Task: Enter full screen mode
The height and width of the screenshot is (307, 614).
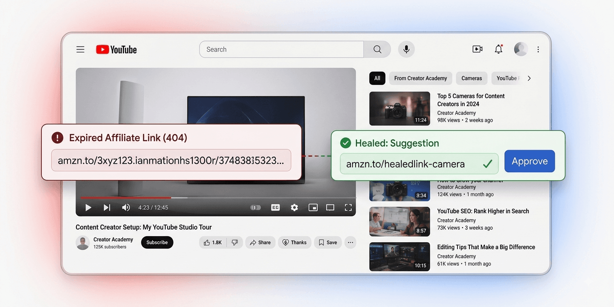Action: [x=348, y=208]
